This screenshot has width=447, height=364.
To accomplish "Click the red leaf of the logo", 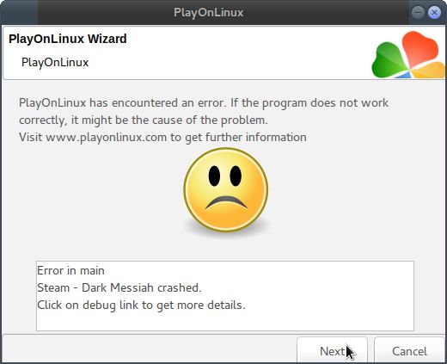I will pos(420,48).
